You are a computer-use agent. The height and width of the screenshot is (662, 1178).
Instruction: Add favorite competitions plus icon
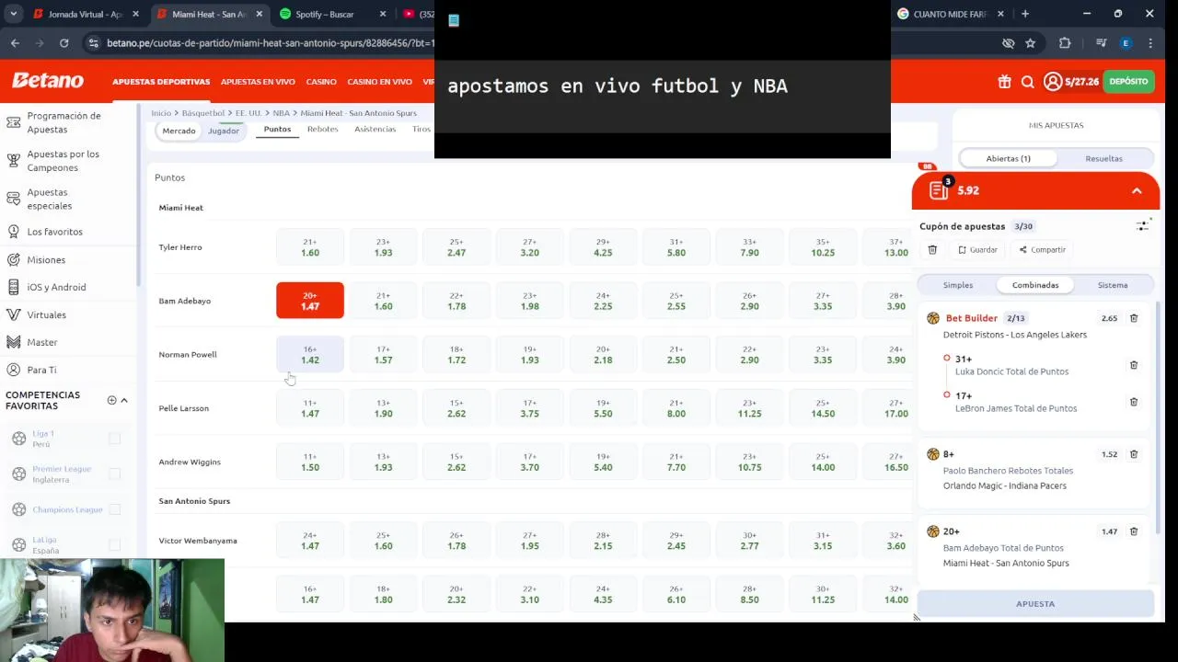tap(111, 400)
